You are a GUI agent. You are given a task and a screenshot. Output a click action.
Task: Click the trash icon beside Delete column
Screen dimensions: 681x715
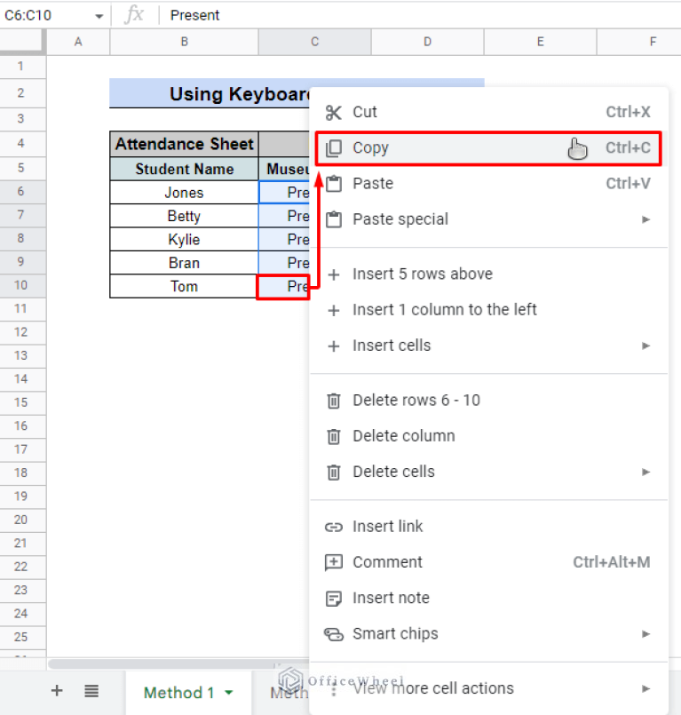point(334,435)
